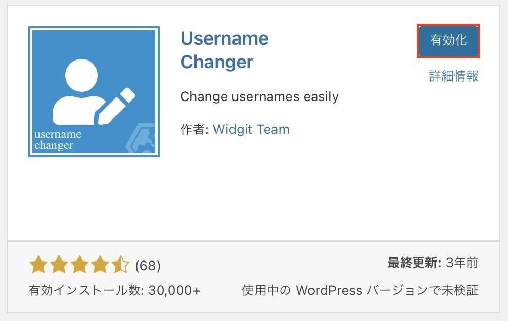Click the 'username changer' caption inside icon
Screen dimensions: 508x321
pos(57,140)
